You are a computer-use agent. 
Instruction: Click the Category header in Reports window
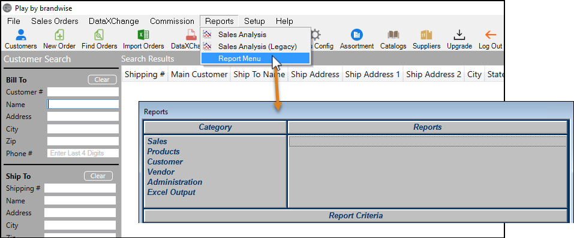(215, 127)
